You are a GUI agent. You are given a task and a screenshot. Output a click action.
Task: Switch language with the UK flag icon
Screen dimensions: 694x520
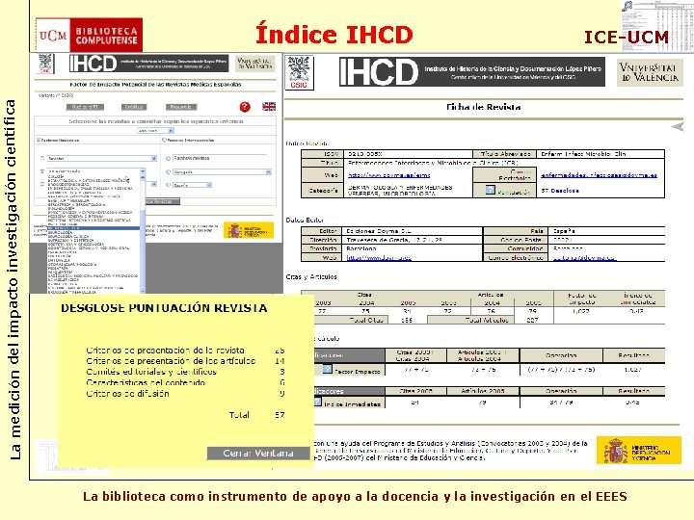point(269,106)
